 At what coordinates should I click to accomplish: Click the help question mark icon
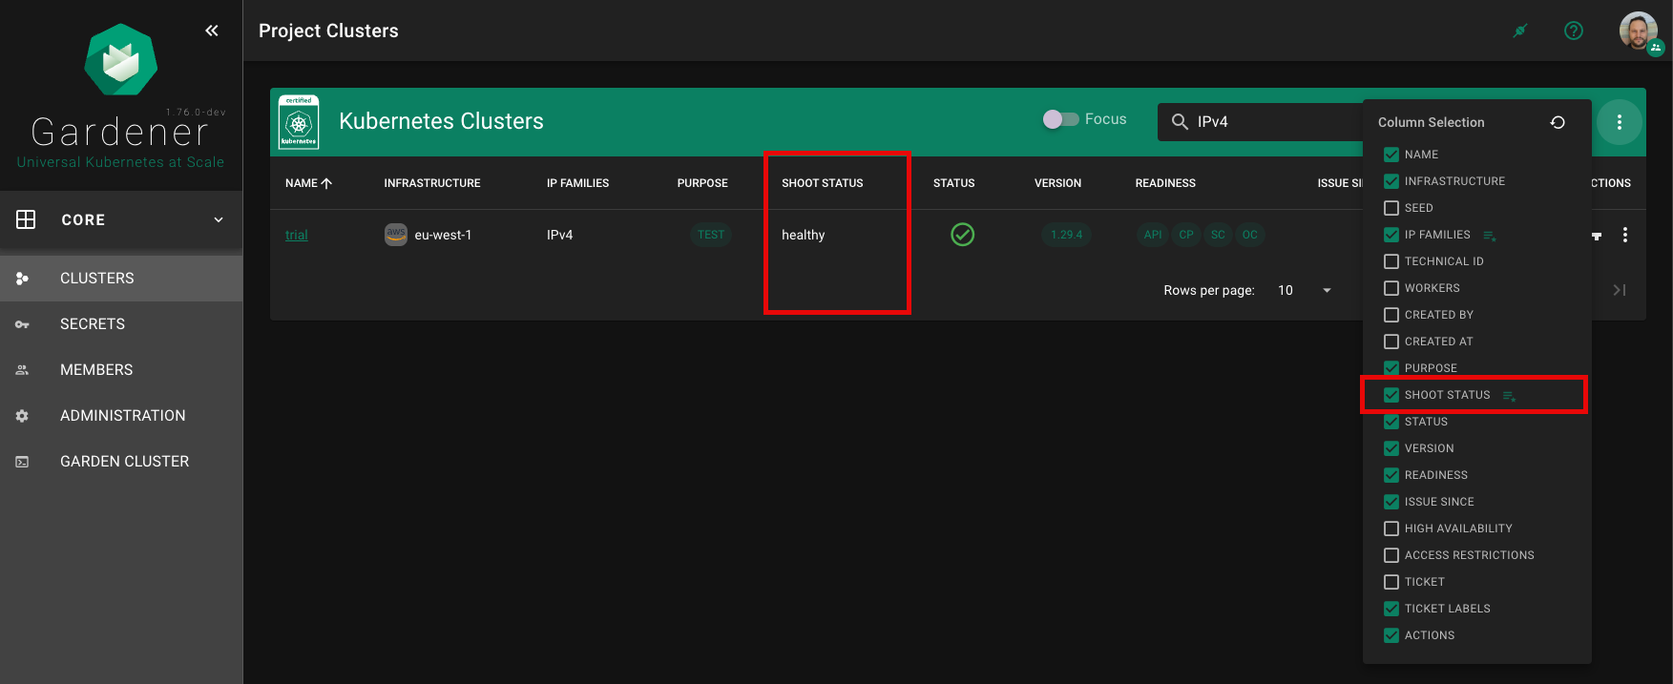pyautogui.click(x=1574, y=31)
